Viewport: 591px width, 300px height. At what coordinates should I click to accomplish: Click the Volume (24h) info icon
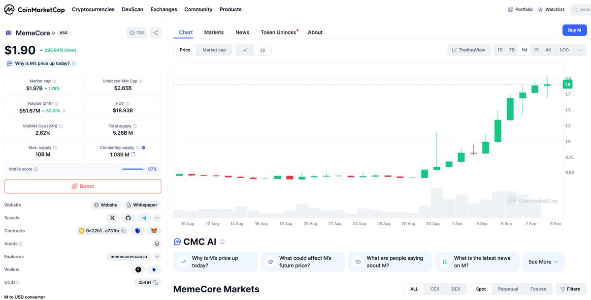56,104
